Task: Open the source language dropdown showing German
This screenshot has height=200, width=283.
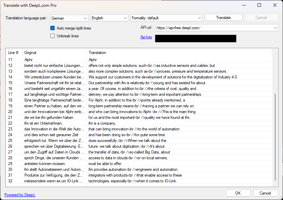Action: tap(69, 18)
